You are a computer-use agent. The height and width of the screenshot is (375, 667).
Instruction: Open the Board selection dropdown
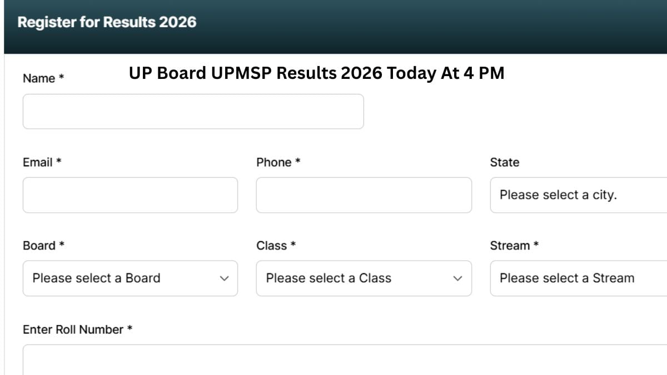pos(130,278)
